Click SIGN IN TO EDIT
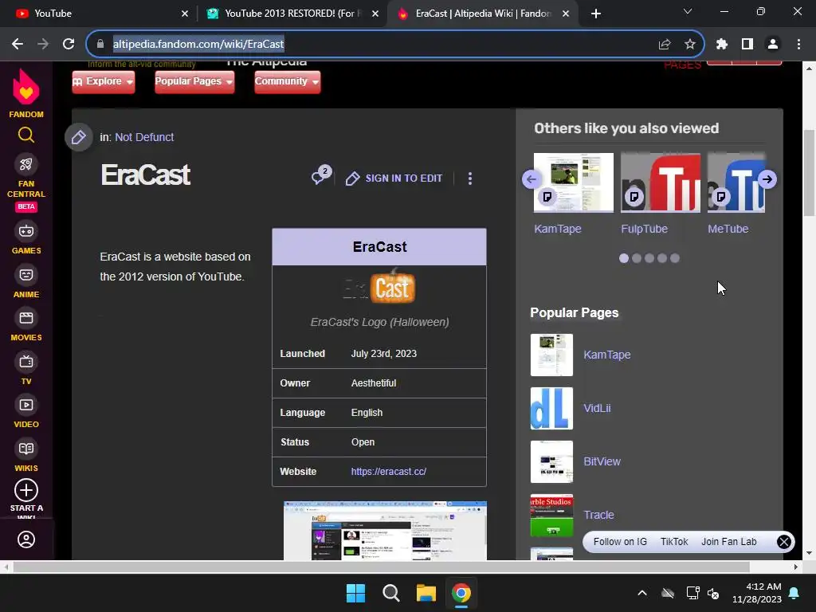 pyautogui.click(x=394, y=178)
